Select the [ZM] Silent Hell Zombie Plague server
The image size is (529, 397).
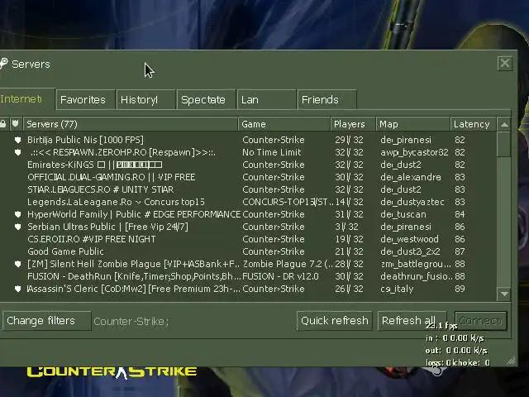tap(248, 264)
